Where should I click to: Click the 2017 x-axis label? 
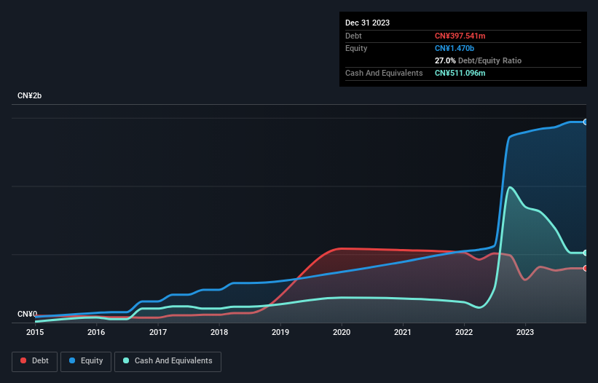click(157, 332)
